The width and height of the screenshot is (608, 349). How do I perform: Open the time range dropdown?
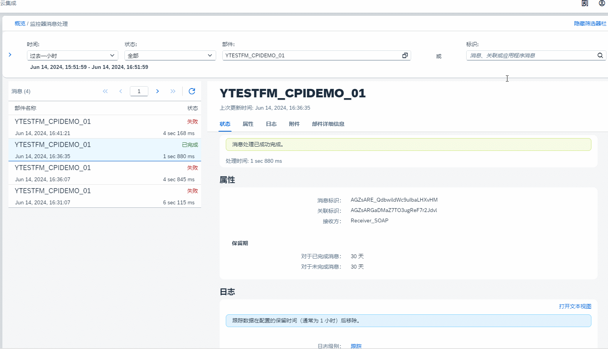(72, 55)
